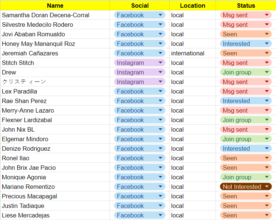Select the Name column header
Viewport: 276px width, 220px height.
pyautogui.click(x=55, y=5)
